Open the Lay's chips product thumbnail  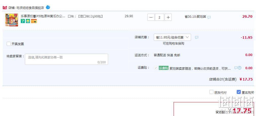click(12, 20)
